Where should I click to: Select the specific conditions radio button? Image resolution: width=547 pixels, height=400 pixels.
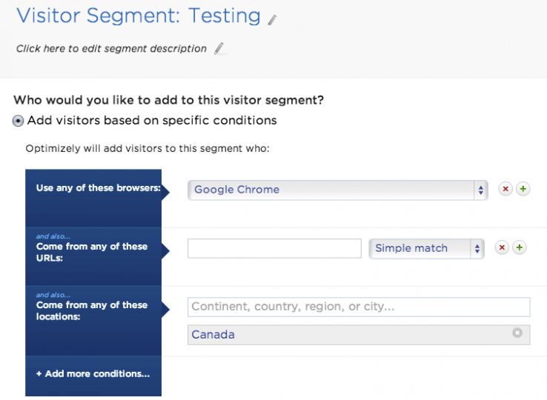(19, 121)
